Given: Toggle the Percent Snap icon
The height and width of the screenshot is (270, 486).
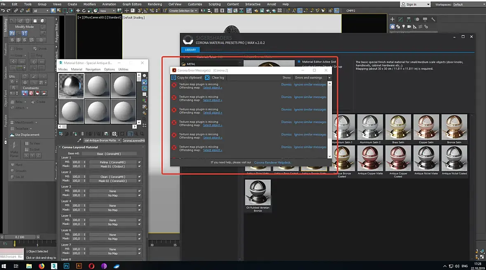Looking at the screenshot, I should [152, 11].
